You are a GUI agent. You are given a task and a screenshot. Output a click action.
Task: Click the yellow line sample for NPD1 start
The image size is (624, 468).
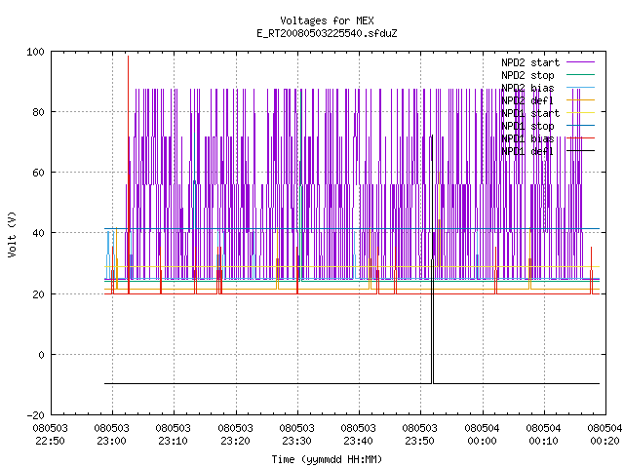[x=581, y=113]
